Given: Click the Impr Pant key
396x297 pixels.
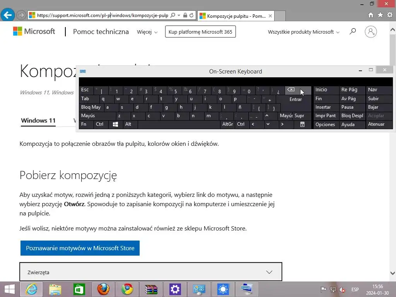Looking at the screenshot, I should tap(326, 116).
